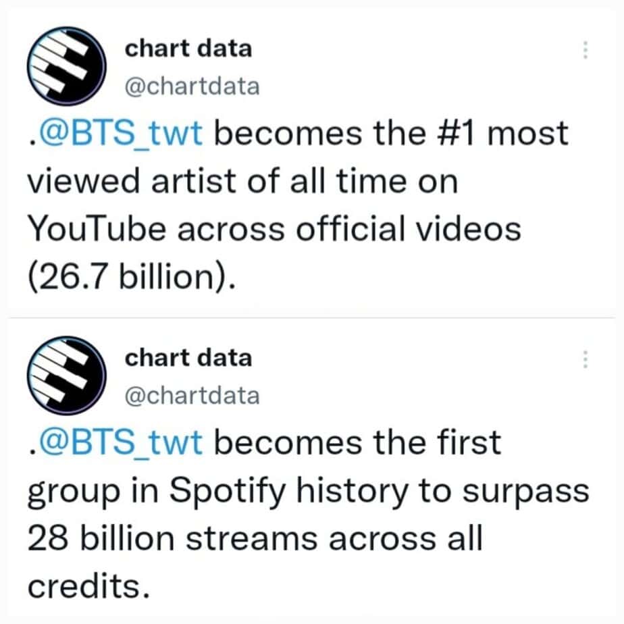Click the word 'credits.' in second tweet
This screenshot has width=624, height=624.
tap(88, 586)
